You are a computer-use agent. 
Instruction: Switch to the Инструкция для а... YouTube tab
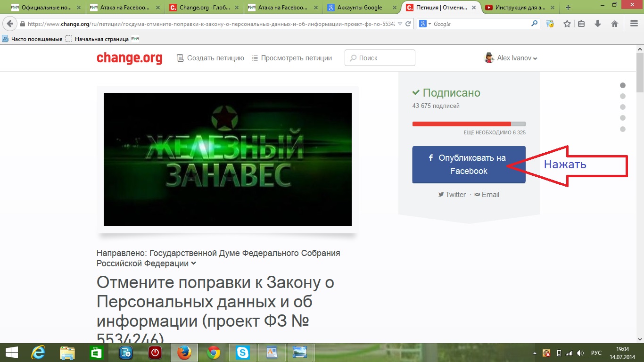520,8
